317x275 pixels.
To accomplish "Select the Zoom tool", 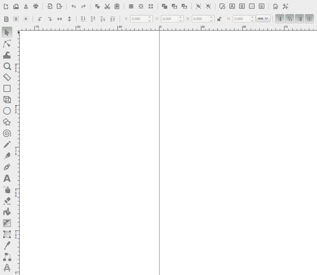I will pyautogui.click(x=7, y=66).
